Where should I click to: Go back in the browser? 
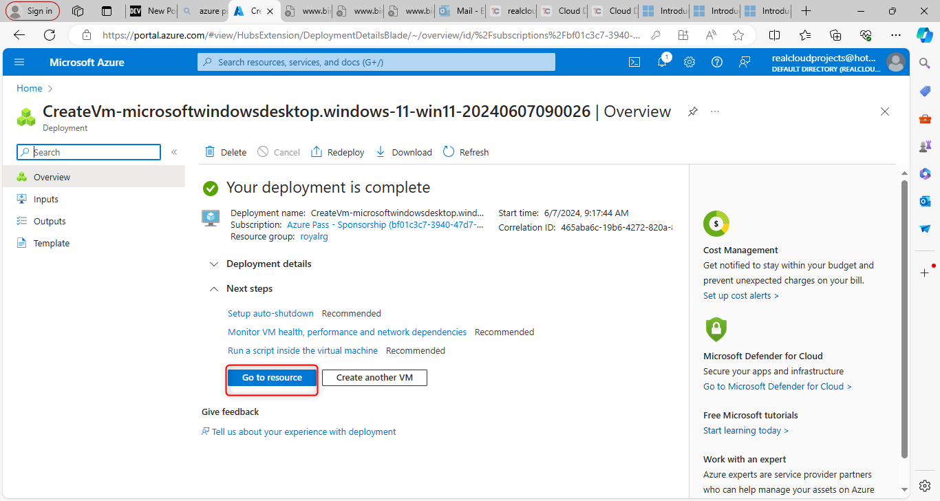coord(19,35)
